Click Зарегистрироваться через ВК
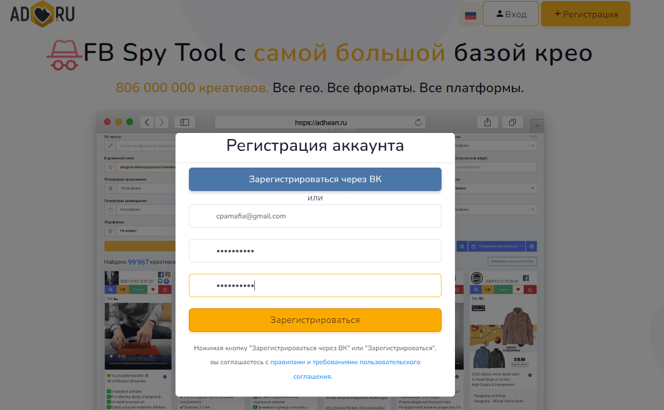 pos(315,179)
